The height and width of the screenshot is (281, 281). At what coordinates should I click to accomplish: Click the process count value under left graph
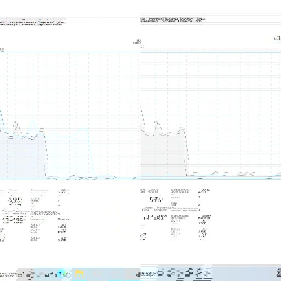point(15,219)
